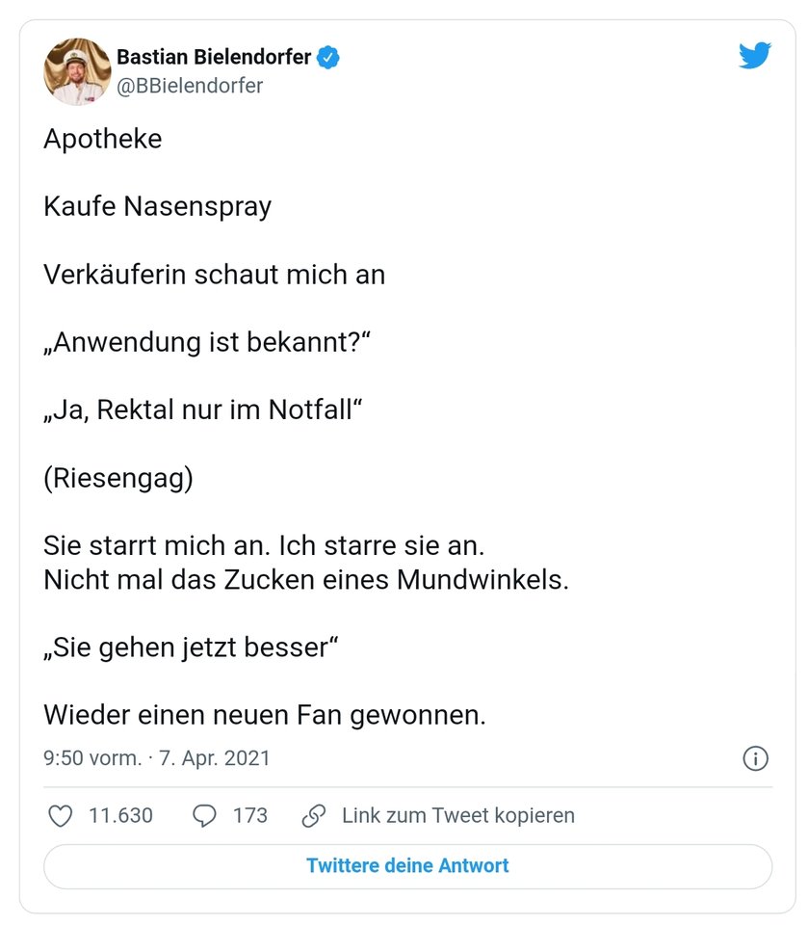Click the blue verified badge
Image resolution: width=808 pixels, height=925 pixels.
coord(327,57)
